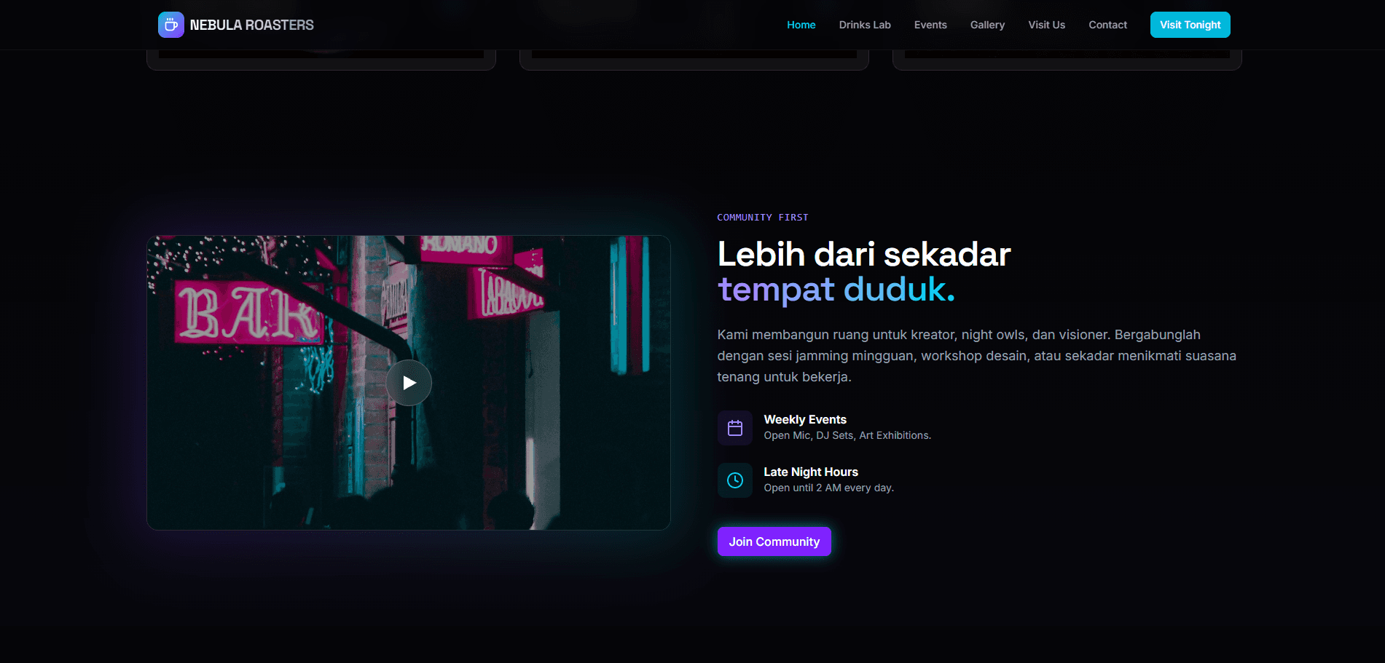Select the Weekly Events heading
This screenshot has height=663, width=1385.
(x=804, y=419)
